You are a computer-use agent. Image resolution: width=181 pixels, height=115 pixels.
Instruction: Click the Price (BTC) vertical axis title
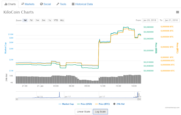click(x=177, y=48)
